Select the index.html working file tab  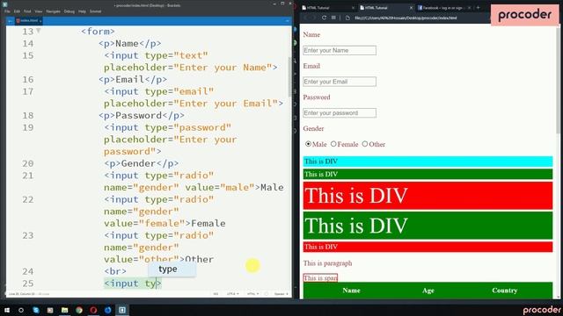pyautogui.click(x=29, y=21)
